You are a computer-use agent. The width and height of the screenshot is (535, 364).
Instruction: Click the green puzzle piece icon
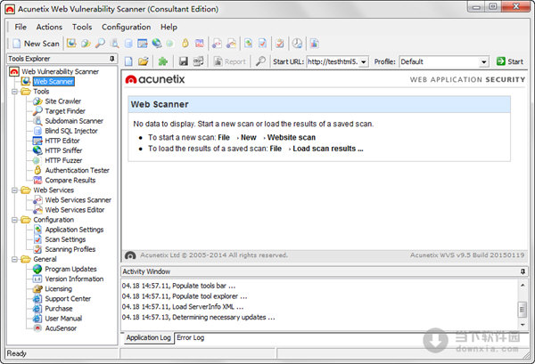[x=163, y=61]
